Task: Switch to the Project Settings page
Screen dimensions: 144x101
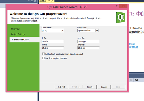Action: (x=18, y=34)
